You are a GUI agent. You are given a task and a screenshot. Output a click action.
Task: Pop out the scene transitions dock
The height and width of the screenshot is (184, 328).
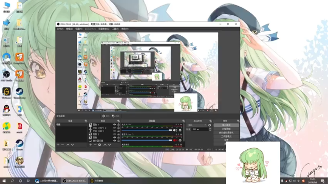click(211, 121)
